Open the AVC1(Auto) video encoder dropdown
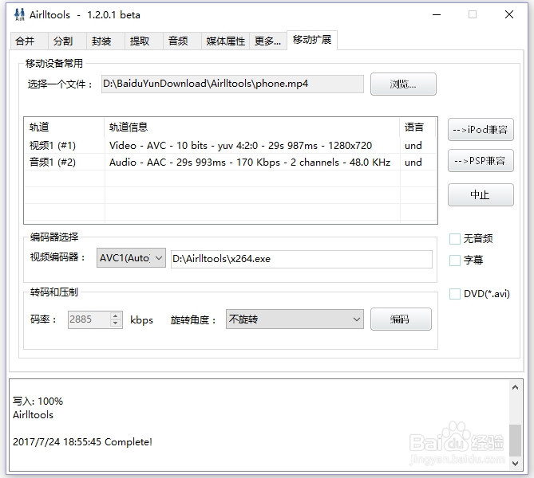This screenshot has height=478, width=534. coord(131,258)
